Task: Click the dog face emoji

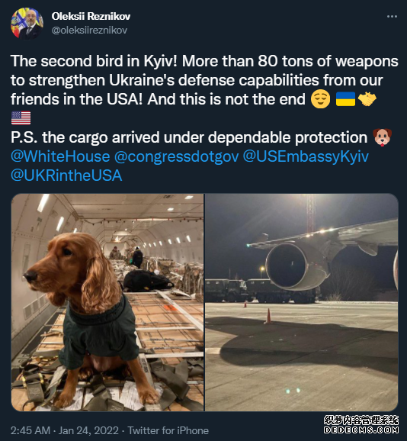Action: point(382,137)
